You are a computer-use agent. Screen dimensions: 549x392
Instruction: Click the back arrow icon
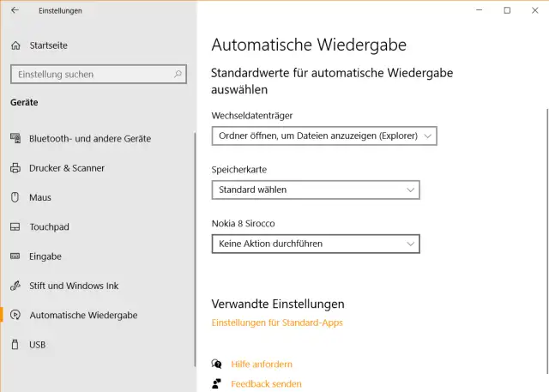click(x=15, y=10)
